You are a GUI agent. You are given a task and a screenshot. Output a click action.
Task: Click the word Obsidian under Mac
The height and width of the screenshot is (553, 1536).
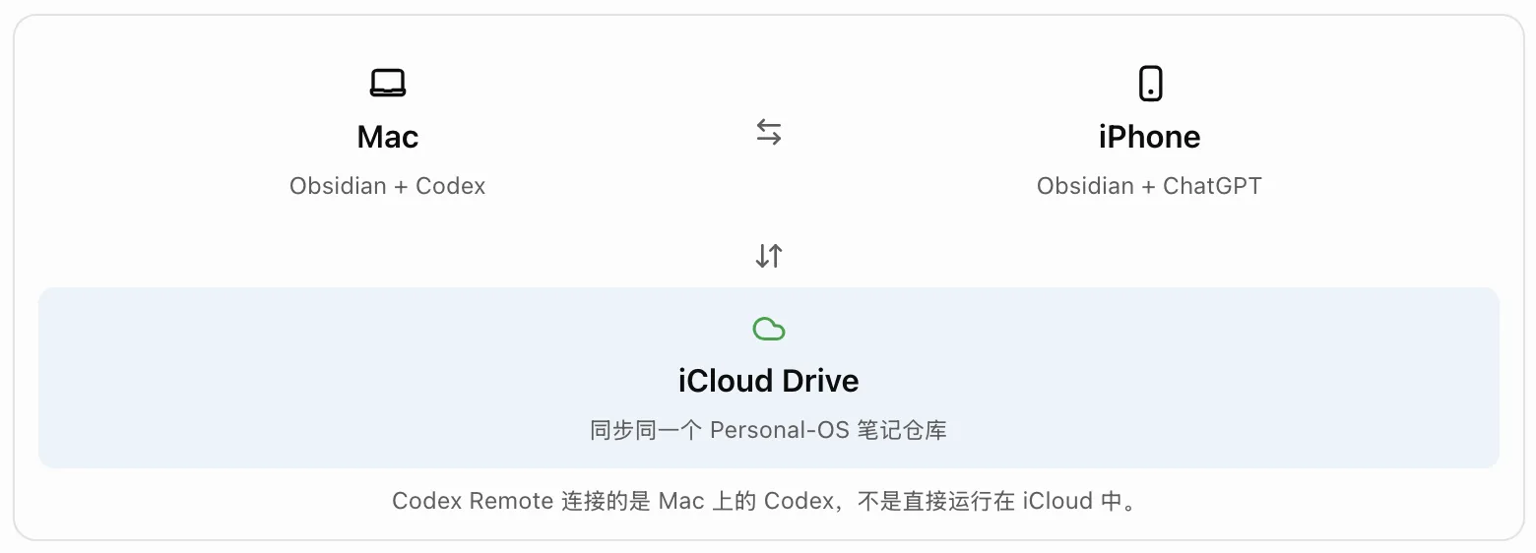337,186
